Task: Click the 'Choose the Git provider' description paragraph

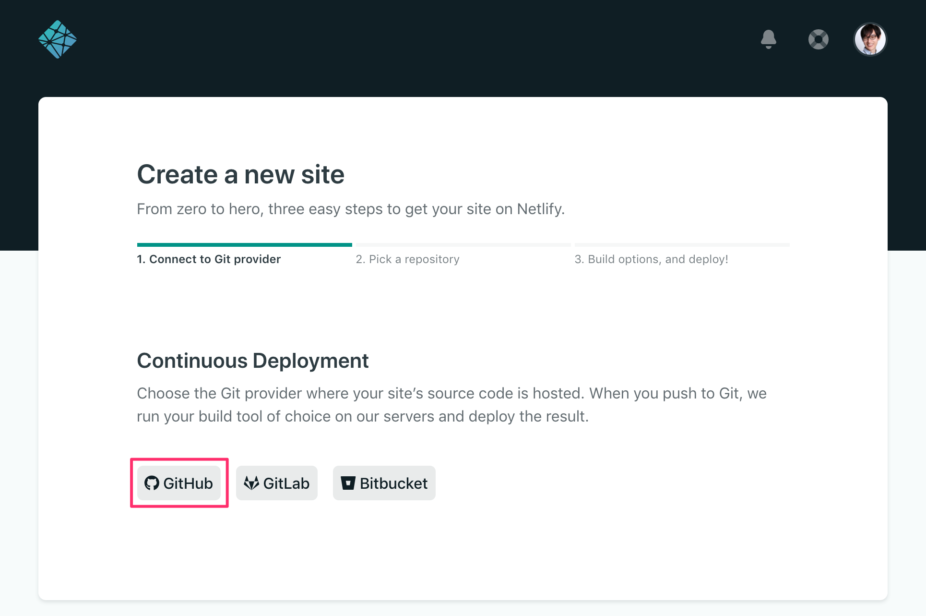Action: coord(451,405)
